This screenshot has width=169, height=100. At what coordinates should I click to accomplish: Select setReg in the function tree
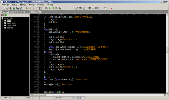(10, 28)
